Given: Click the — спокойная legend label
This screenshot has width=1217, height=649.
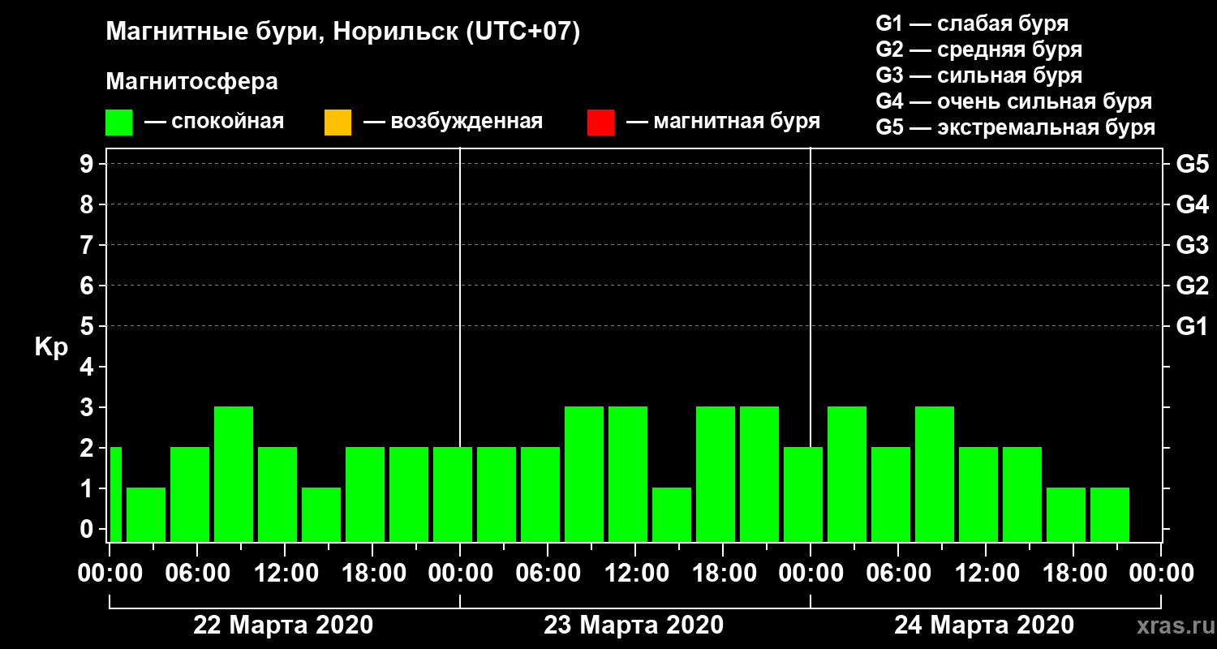Looking at the screenshot, I should [x=214, y=122].
